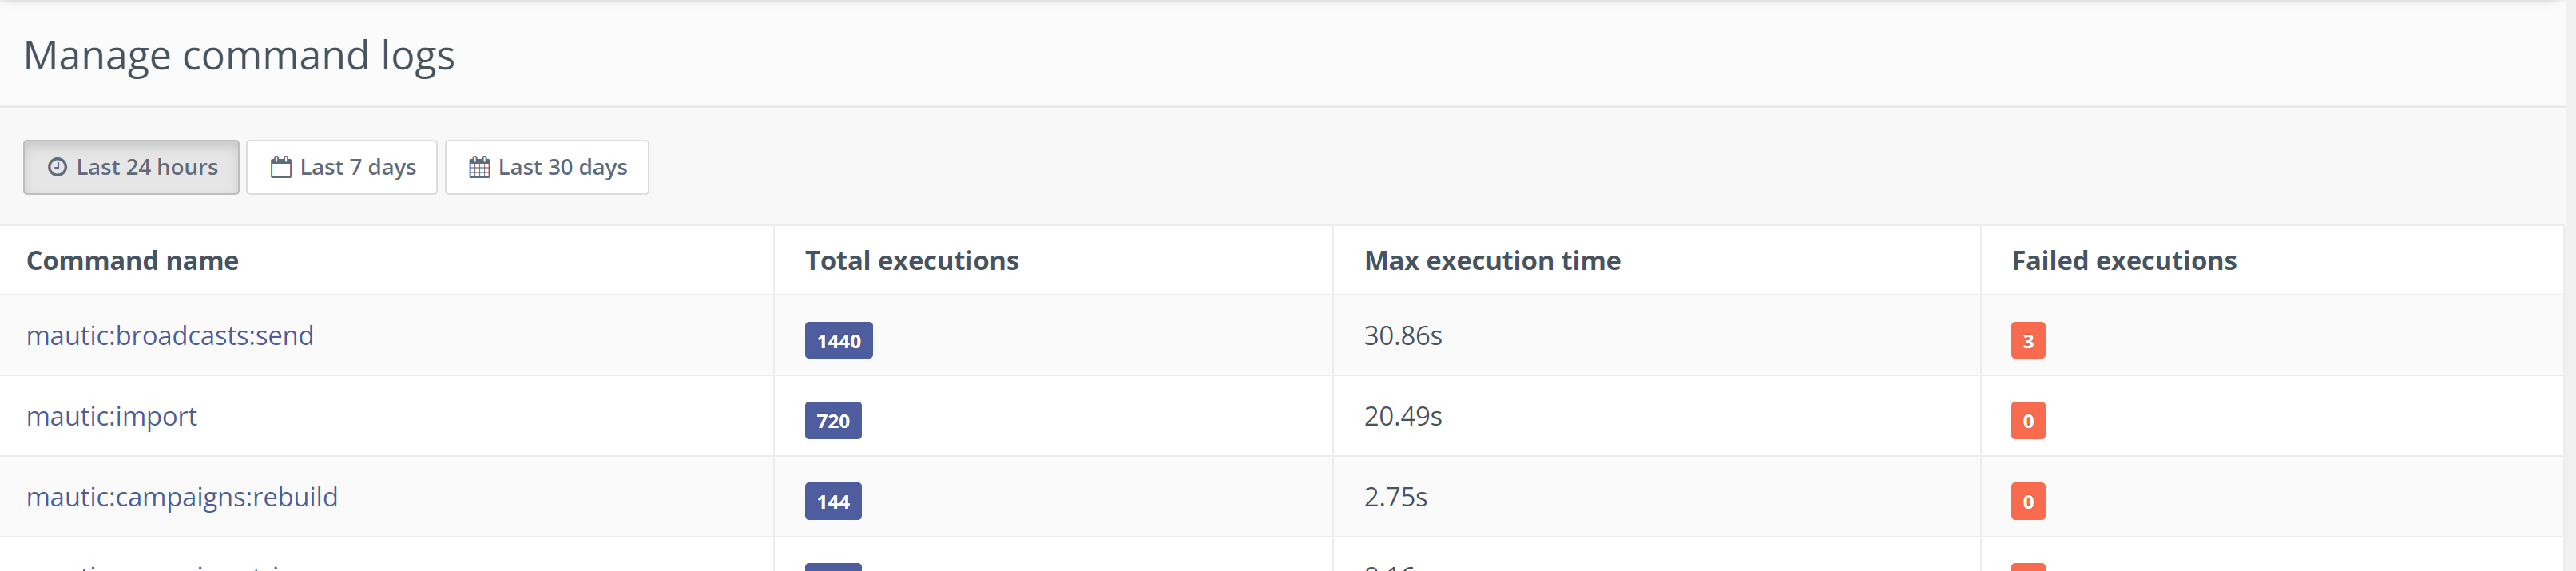Open the mautic:import command link
Viewport: 2576px width, 571px height.
coord(111,416)
